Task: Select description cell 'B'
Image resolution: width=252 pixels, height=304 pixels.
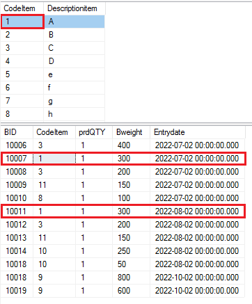Action: (x=74, y=35)
